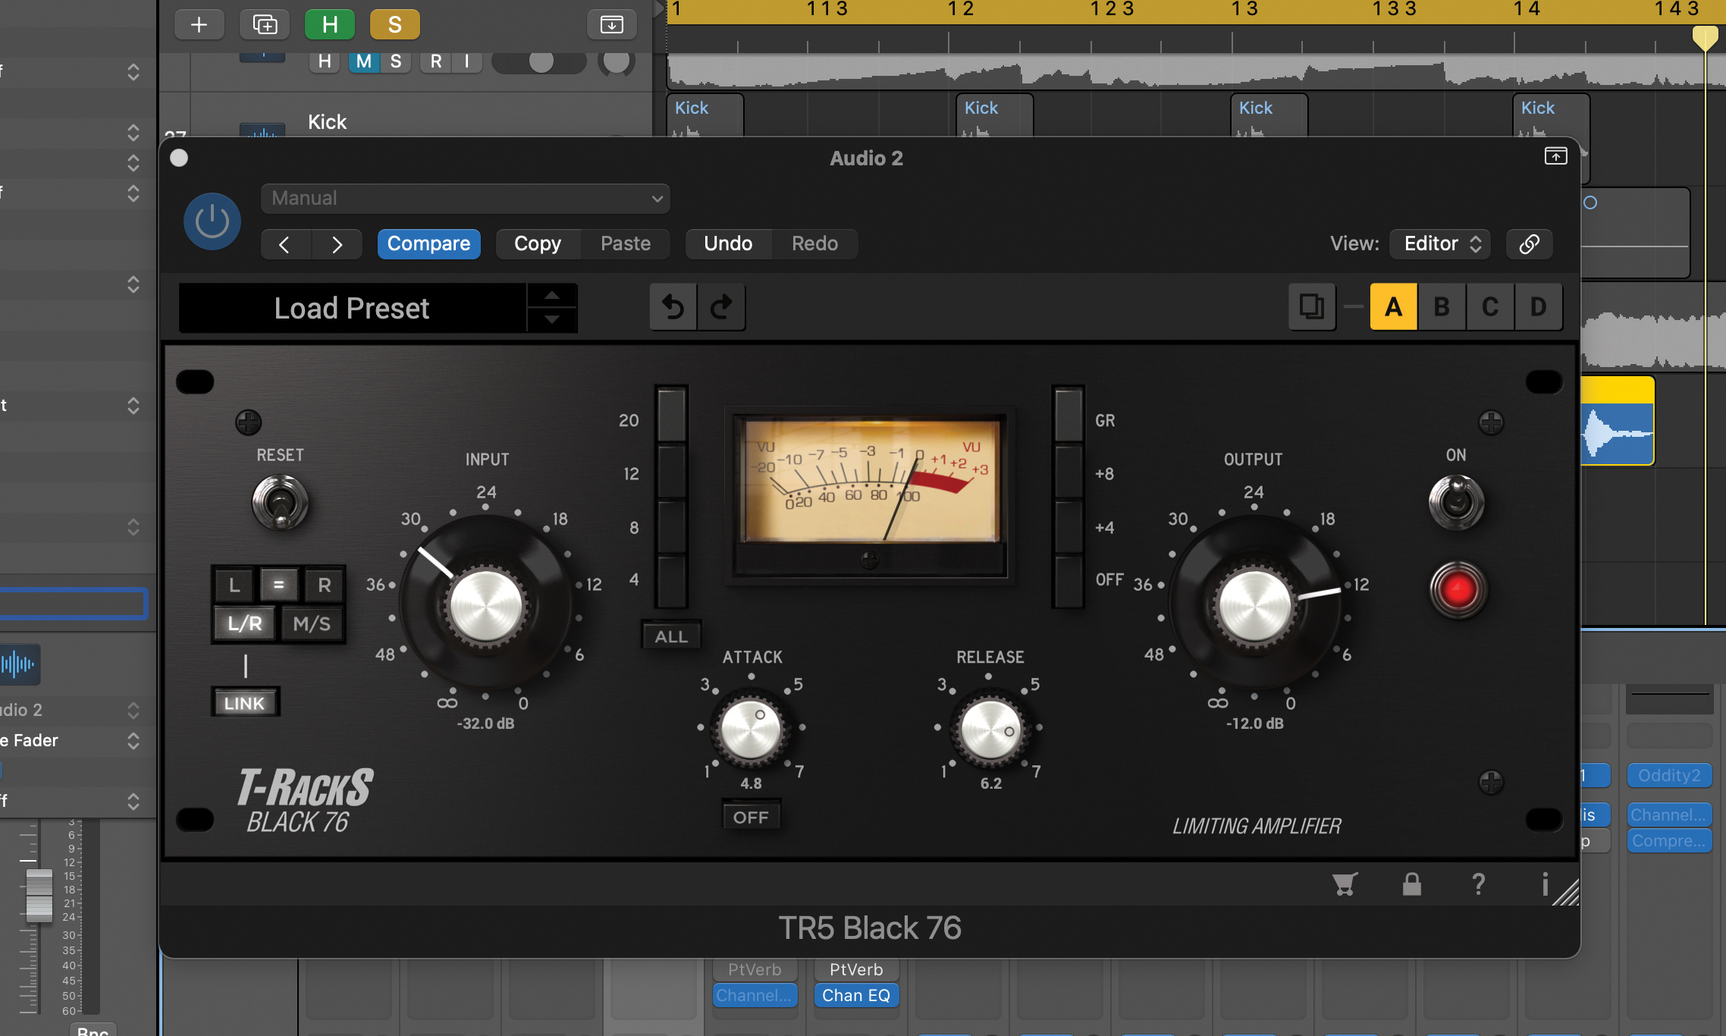Click the Copy button to copy settings

(x=536, y=243)
